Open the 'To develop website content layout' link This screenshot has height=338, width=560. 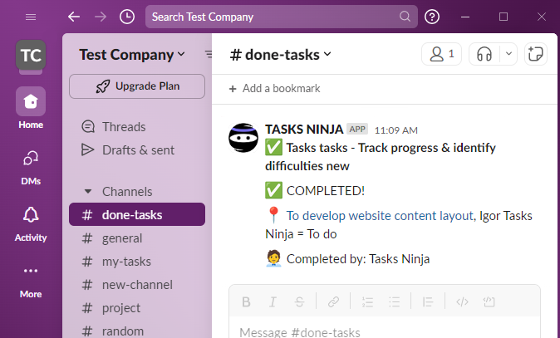click(x=380, y=216)
